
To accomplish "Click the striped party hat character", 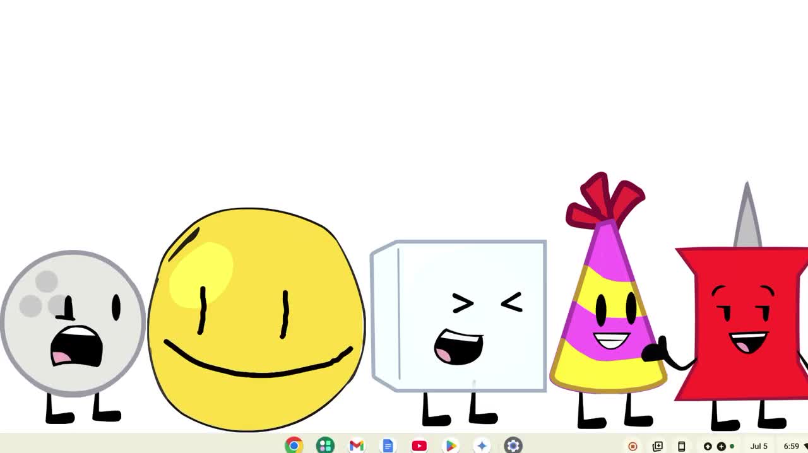I will click(x=609, y=300).
